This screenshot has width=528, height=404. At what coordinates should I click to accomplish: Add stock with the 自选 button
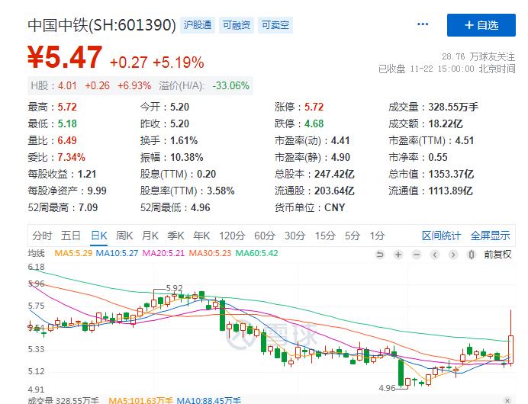(481, 25)
